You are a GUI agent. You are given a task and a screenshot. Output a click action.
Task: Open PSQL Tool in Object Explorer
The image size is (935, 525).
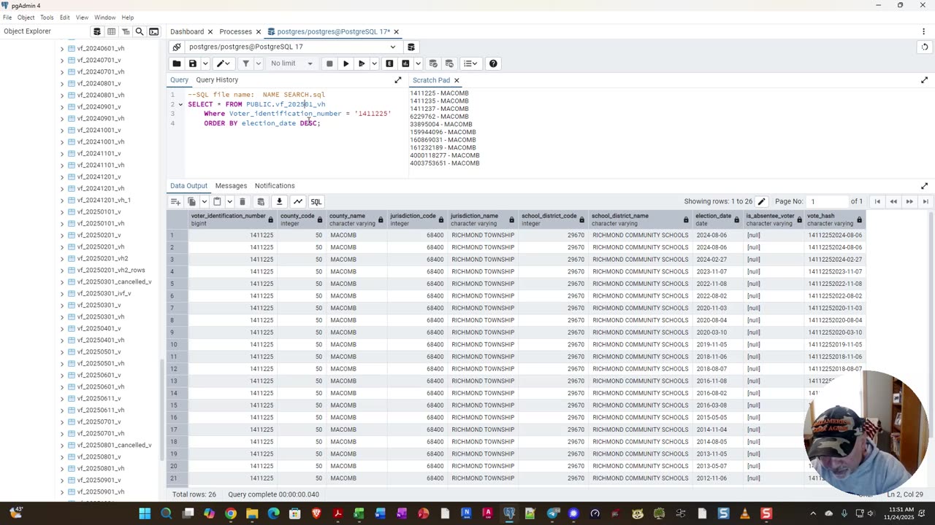tap(154, 31)
